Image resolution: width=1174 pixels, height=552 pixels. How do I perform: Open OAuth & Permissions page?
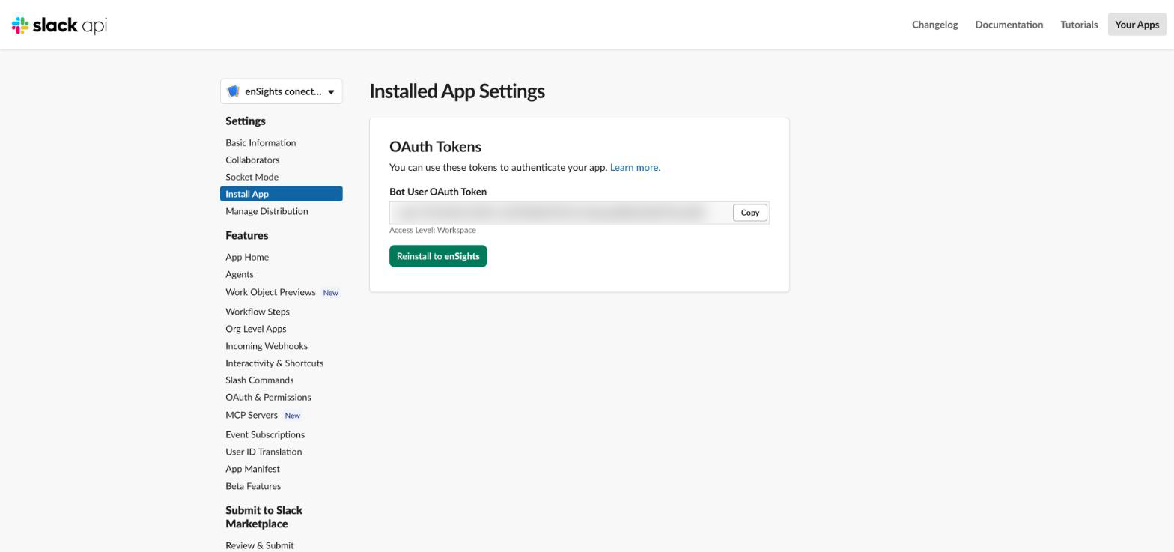pyautogui.click(x=268, y=398)
